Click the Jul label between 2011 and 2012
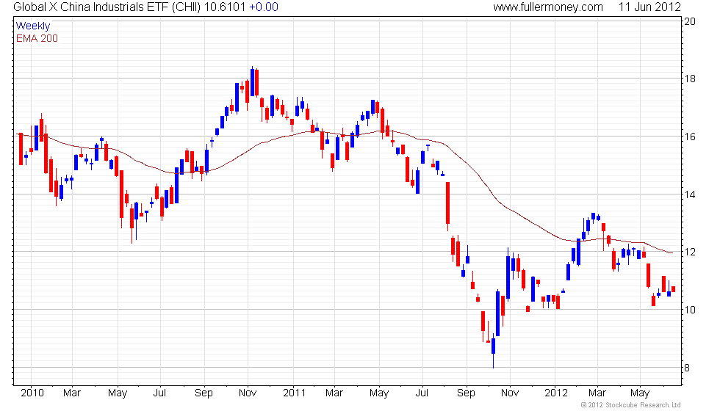The image size is (720, 411). click(x=422, y=393)
